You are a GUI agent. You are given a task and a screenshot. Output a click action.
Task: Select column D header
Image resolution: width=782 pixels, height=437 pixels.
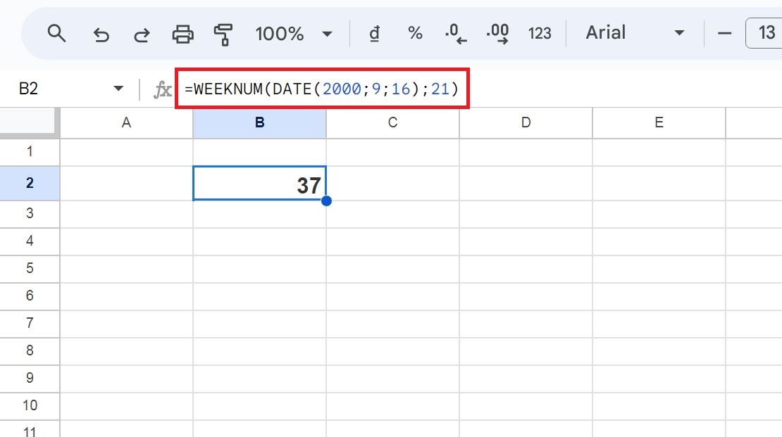(x=526, y=122)
